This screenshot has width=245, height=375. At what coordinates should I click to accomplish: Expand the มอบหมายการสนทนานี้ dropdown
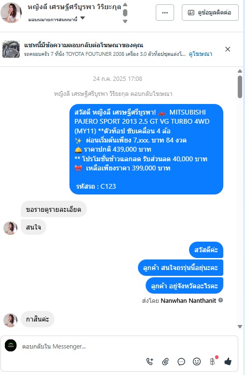tap(82, 18)
